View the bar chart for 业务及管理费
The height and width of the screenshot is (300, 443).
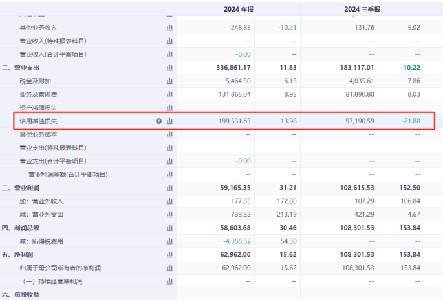click(169, 94)
